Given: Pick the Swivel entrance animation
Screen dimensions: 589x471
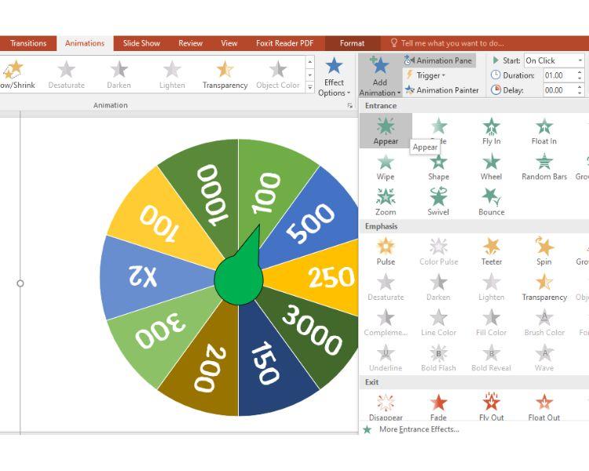Looking at the screenshot, I should click(438, 202).
